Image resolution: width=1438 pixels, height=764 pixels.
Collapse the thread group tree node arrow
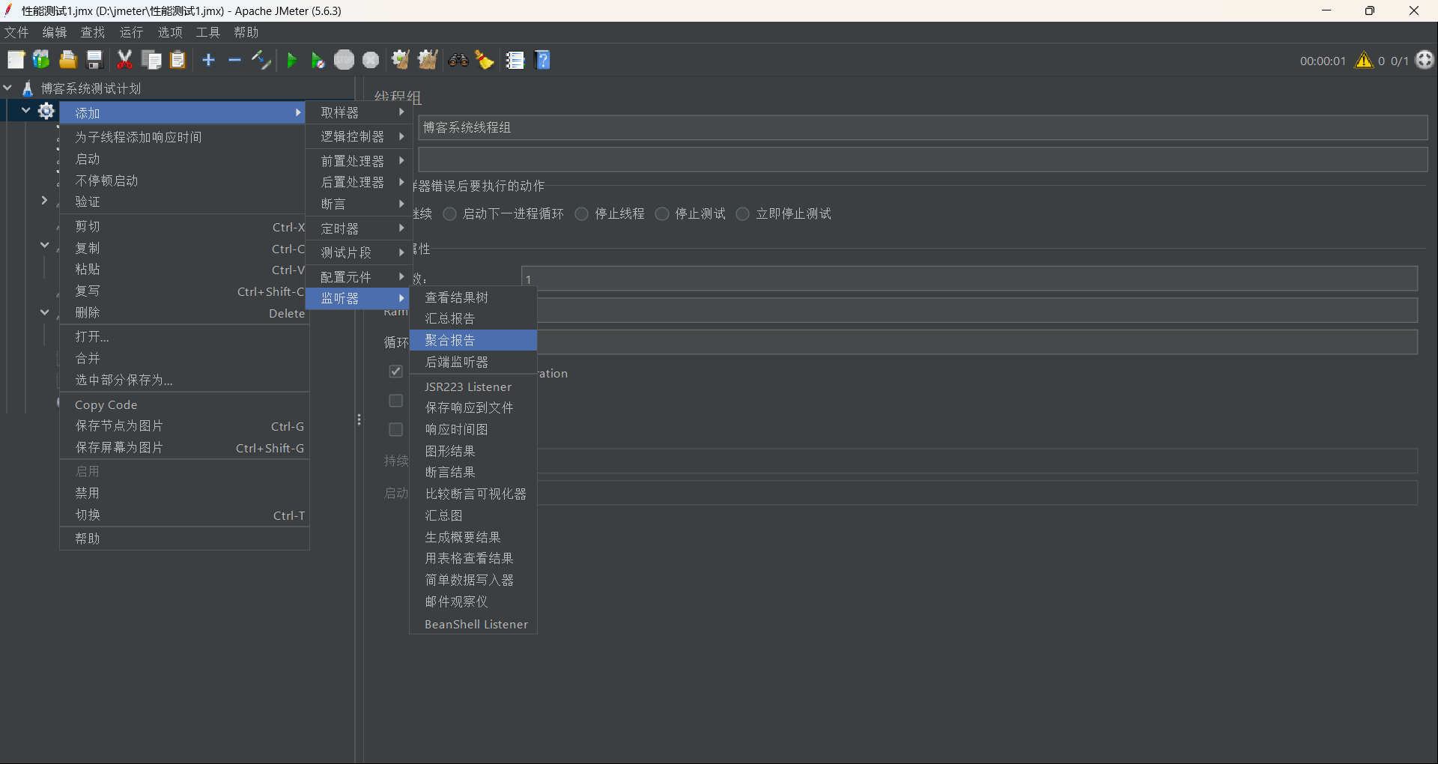(x=26, y=110)
